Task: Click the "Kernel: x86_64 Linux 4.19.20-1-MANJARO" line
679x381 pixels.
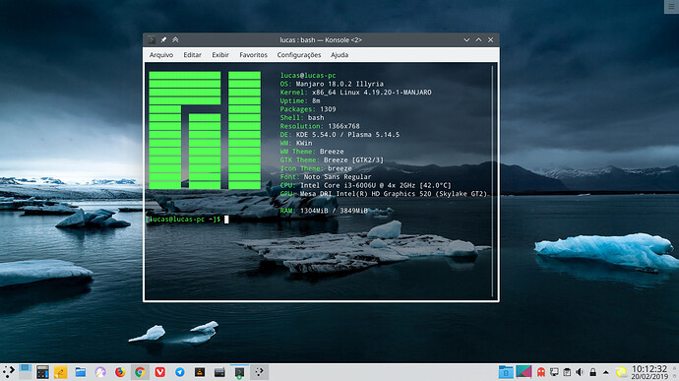Action: point(355,93)
